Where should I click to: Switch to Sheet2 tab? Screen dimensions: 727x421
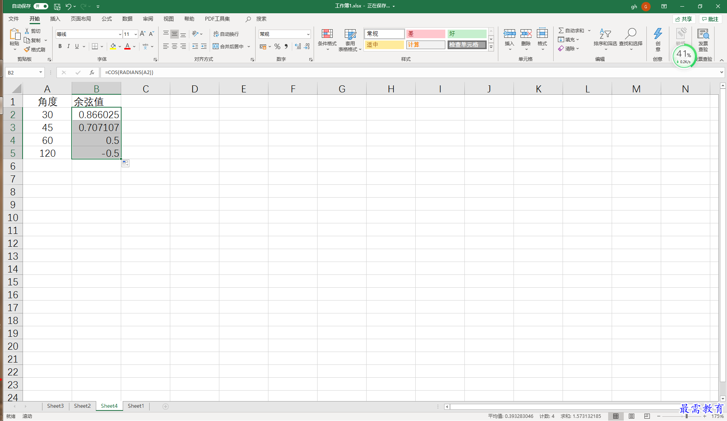[82, 406]
